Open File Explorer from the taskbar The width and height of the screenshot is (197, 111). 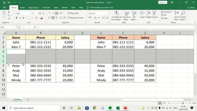click(x=79, y=108)
